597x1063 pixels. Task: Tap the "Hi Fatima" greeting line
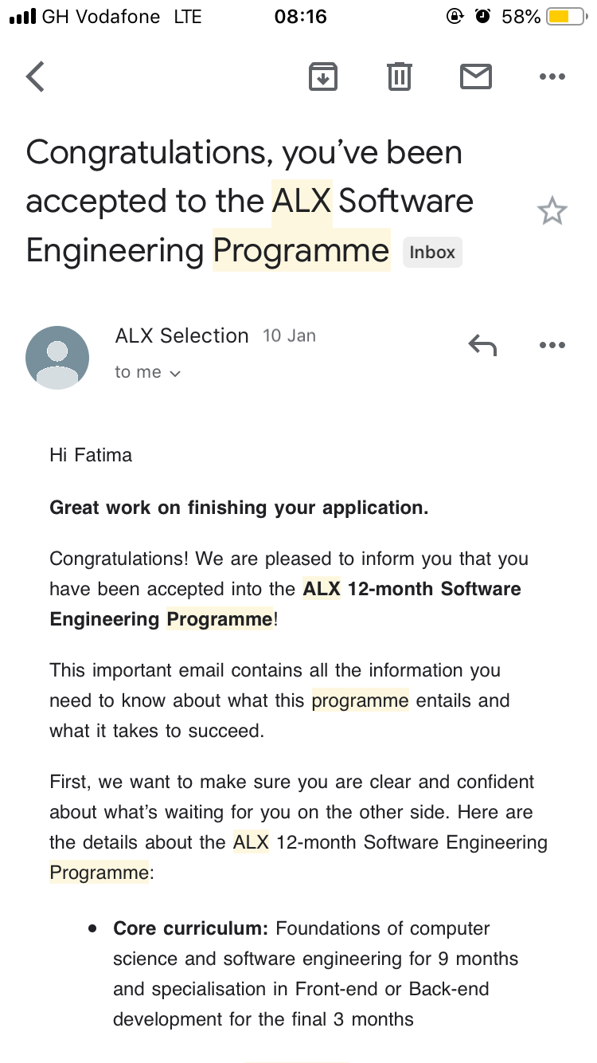[91, 455]
